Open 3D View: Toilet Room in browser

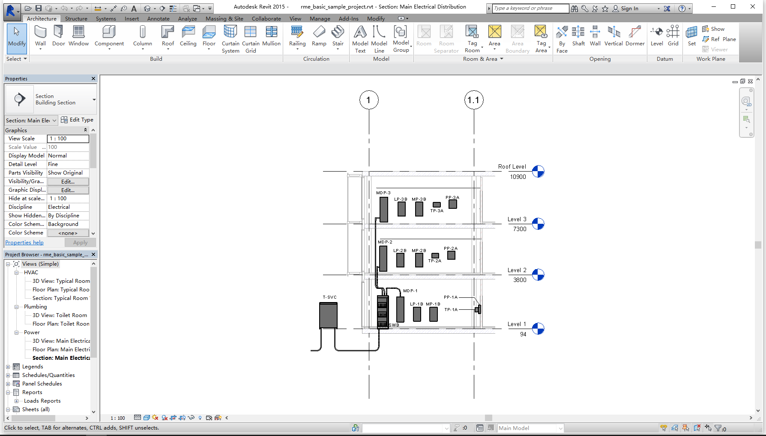pos(60,315)
